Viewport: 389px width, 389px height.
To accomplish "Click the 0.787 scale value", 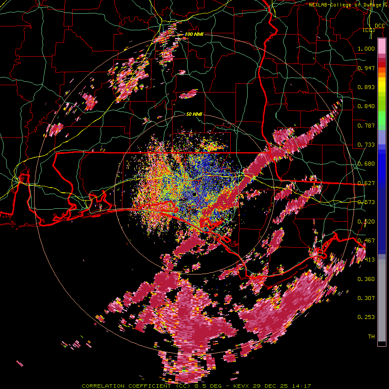I will click(x=366, y=125).
